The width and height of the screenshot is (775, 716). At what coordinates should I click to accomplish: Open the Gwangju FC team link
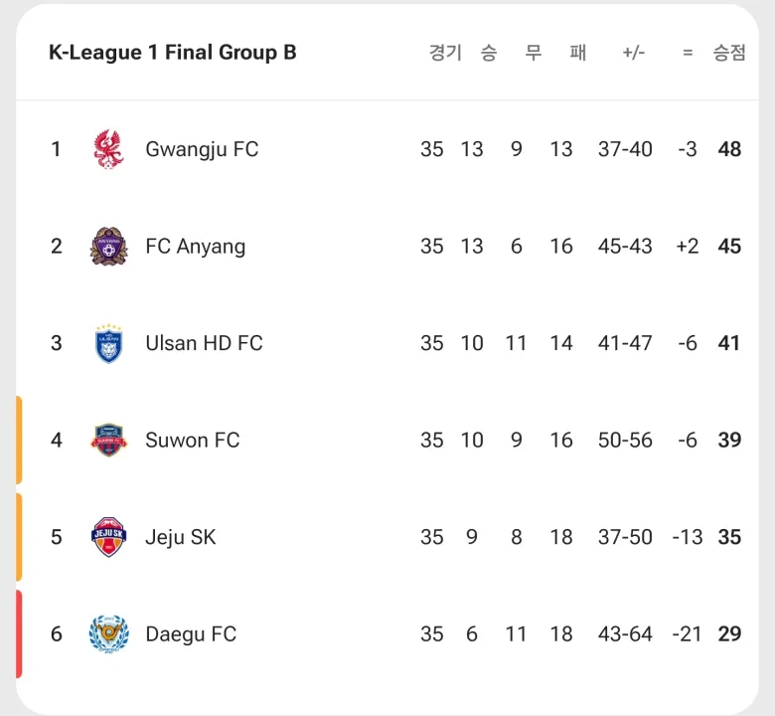point(202,149)
